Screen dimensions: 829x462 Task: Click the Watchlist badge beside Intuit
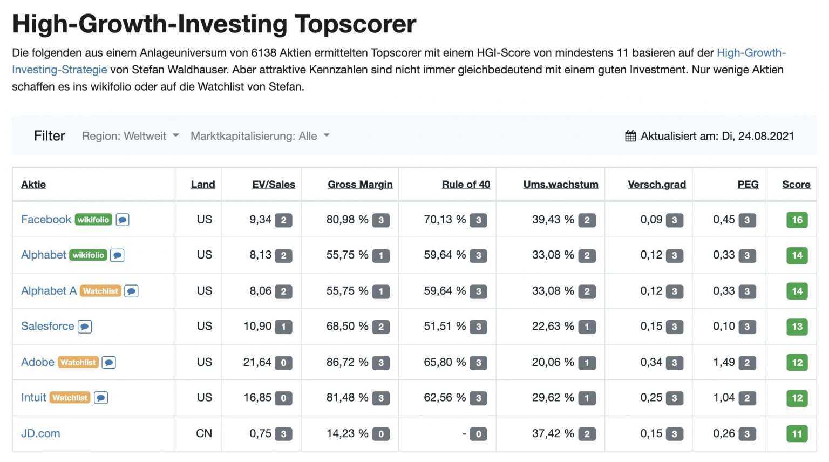[70, 398]
